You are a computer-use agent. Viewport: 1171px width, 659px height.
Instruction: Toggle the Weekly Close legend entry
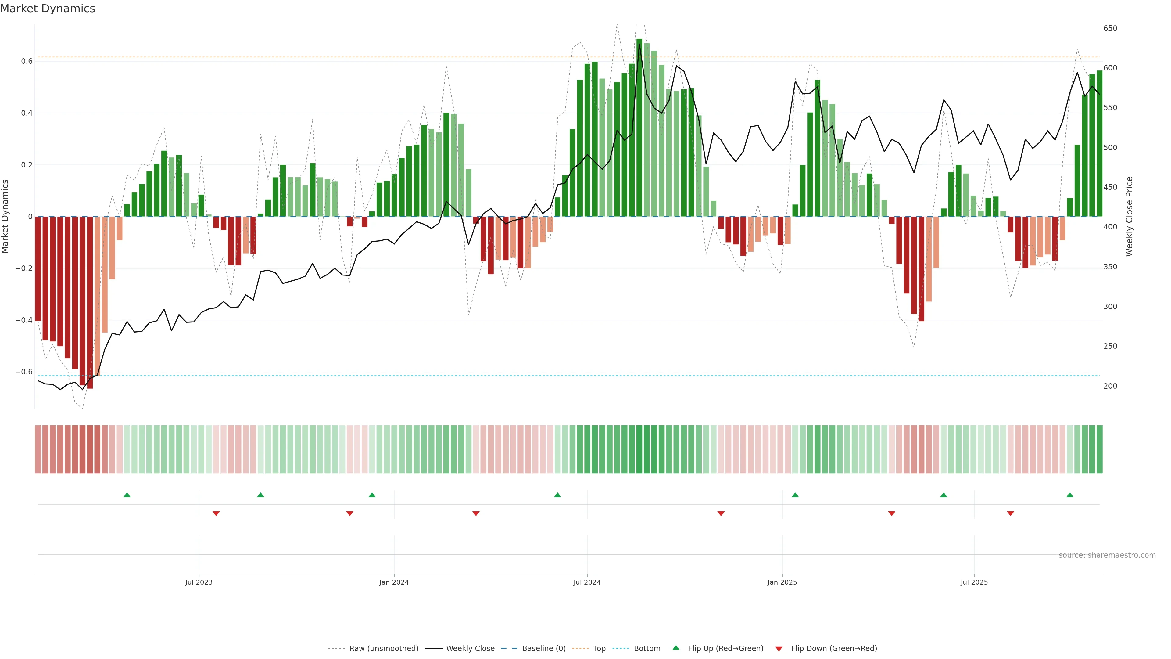coord(470,649)
